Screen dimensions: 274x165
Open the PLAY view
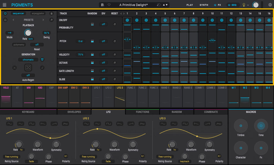(190, 5)
